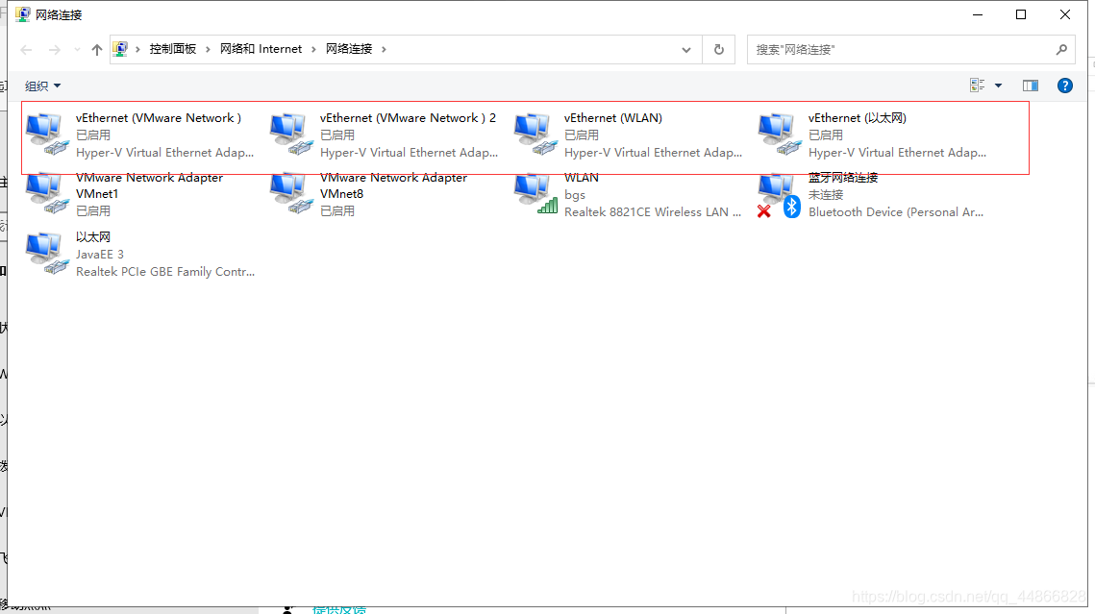Click 提供反馈 link in the window behind
Viewport: 1095px width, 614px height.
click(338, 609)
